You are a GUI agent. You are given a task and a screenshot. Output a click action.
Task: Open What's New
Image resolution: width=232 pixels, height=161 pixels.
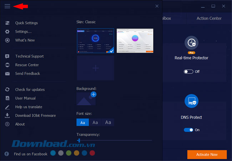25,40
